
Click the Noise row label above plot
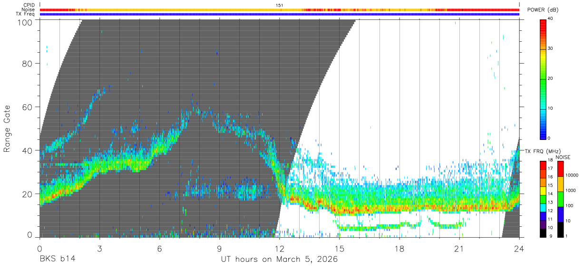[x=29, y=9]
